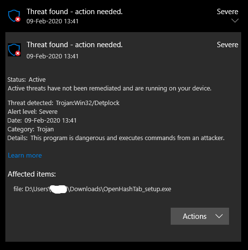Click the chevron arrow inside the Actions button
Image resolution: width=248 pixels, height=250 pixels.
tap(219, 216)
